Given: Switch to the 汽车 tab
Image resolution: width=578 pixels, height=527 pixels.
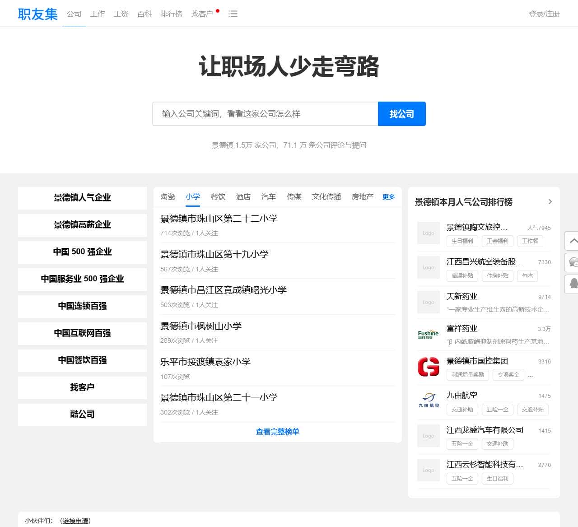Looking at the screenshot, I should coord(268,196).
